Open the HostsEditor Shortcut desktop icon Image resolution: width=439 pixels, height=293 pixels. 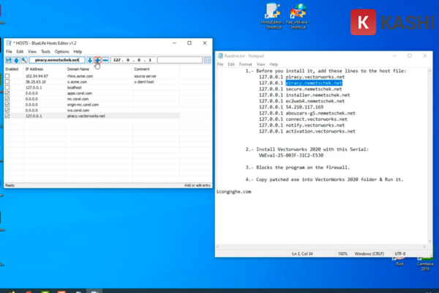(274, 16)
